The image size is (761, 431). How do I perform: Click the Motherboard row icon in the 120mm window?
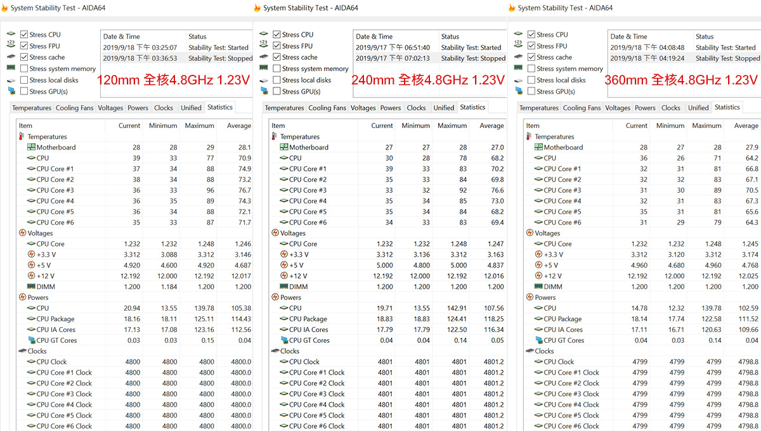pos(31,147)
